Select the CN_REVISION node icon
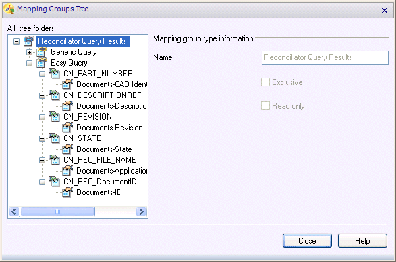 (x=55, y=117)
